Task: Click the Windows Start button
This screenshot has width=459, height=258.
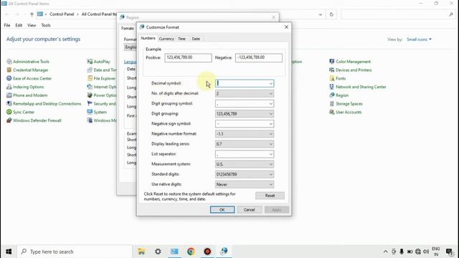Action: pos(9,252)
